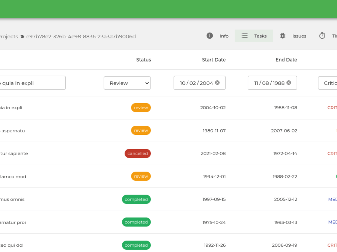Image resolution: width=337 pixels, height=252 pixels.
Task: Click the project ID breadcrumb e97b78e2-326b-4e98-8836-23a3a7b9006d
Action: pos(81,37)
